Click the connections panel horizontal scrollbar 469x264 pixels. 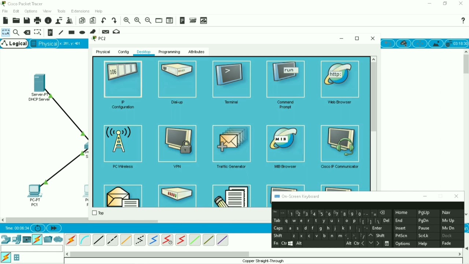click(159, 254)
